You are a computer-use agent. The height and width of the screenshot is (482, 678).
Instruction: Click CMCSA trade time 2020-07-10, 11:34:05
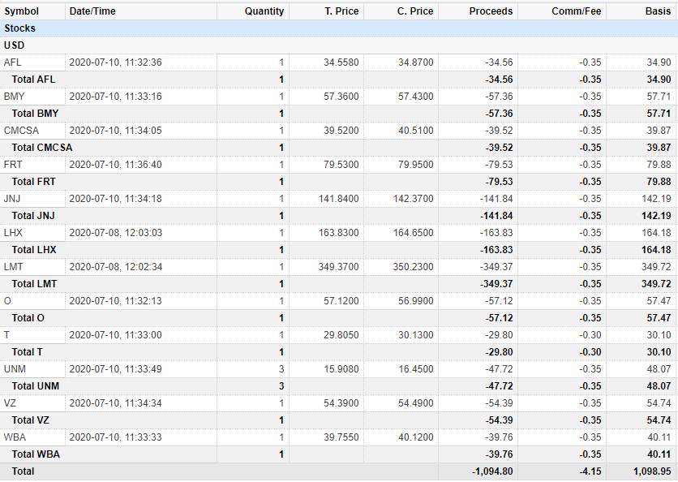(x=115, y=131)
